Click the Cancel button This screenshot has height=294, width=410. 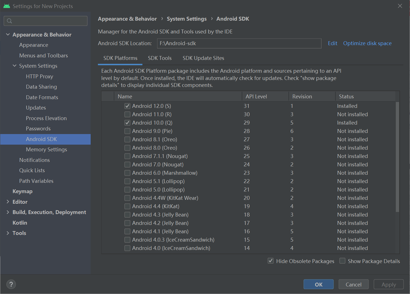coord(354,284)
